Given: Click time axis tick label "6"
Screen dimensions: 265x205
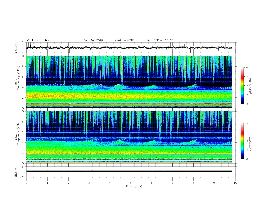Looking at the screenshot, I should (x=152, y=183).
